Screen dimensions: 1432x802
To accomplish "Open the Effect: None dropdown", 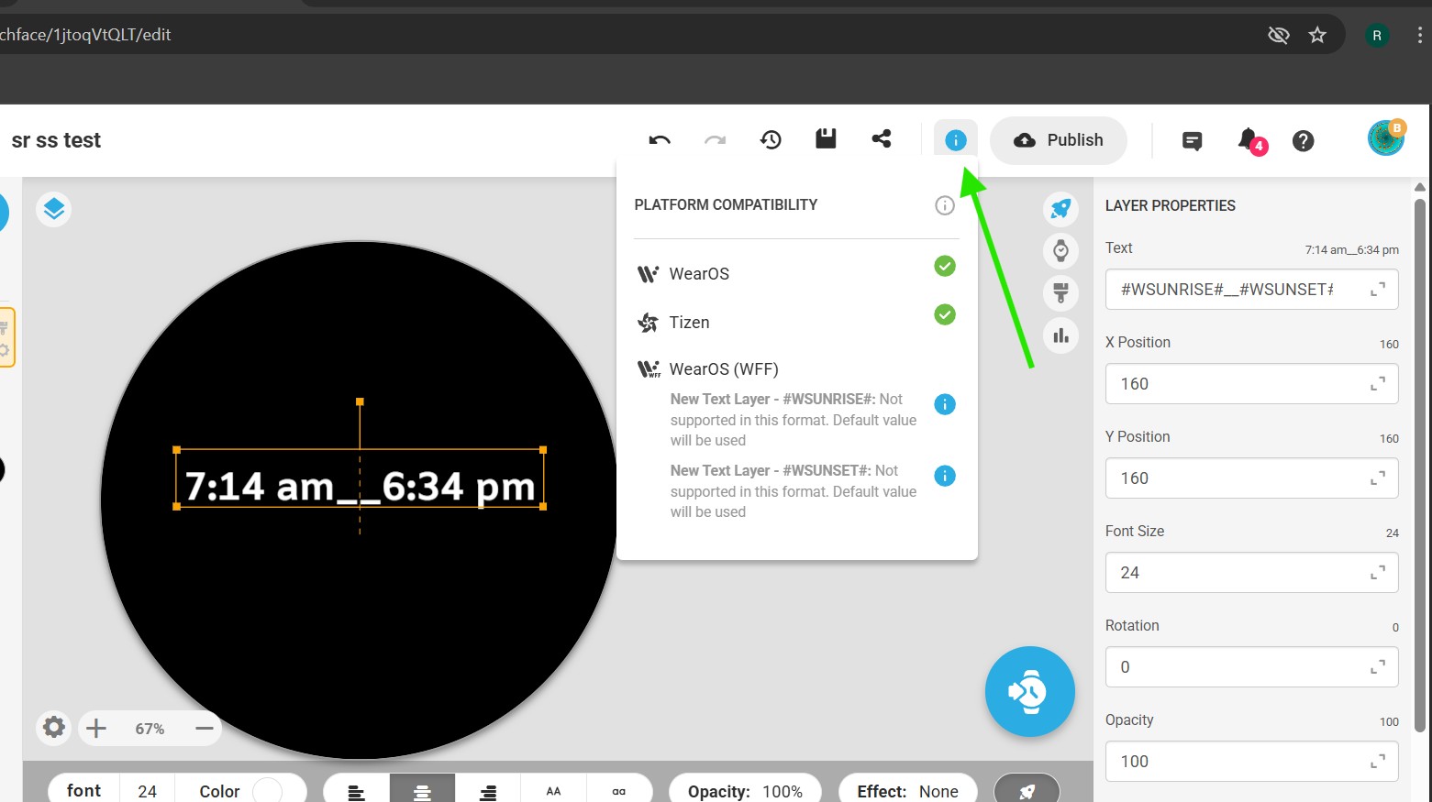I will [907, 791].
